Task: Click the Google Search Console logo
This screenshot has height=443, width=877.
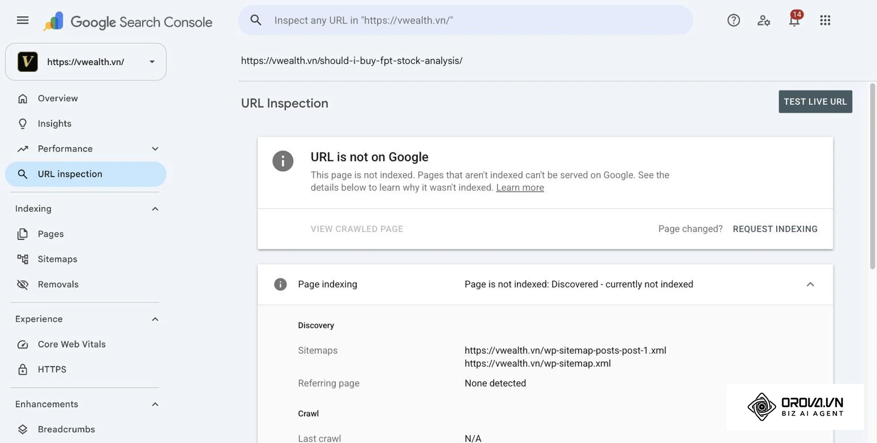Action: coord(128,22)
